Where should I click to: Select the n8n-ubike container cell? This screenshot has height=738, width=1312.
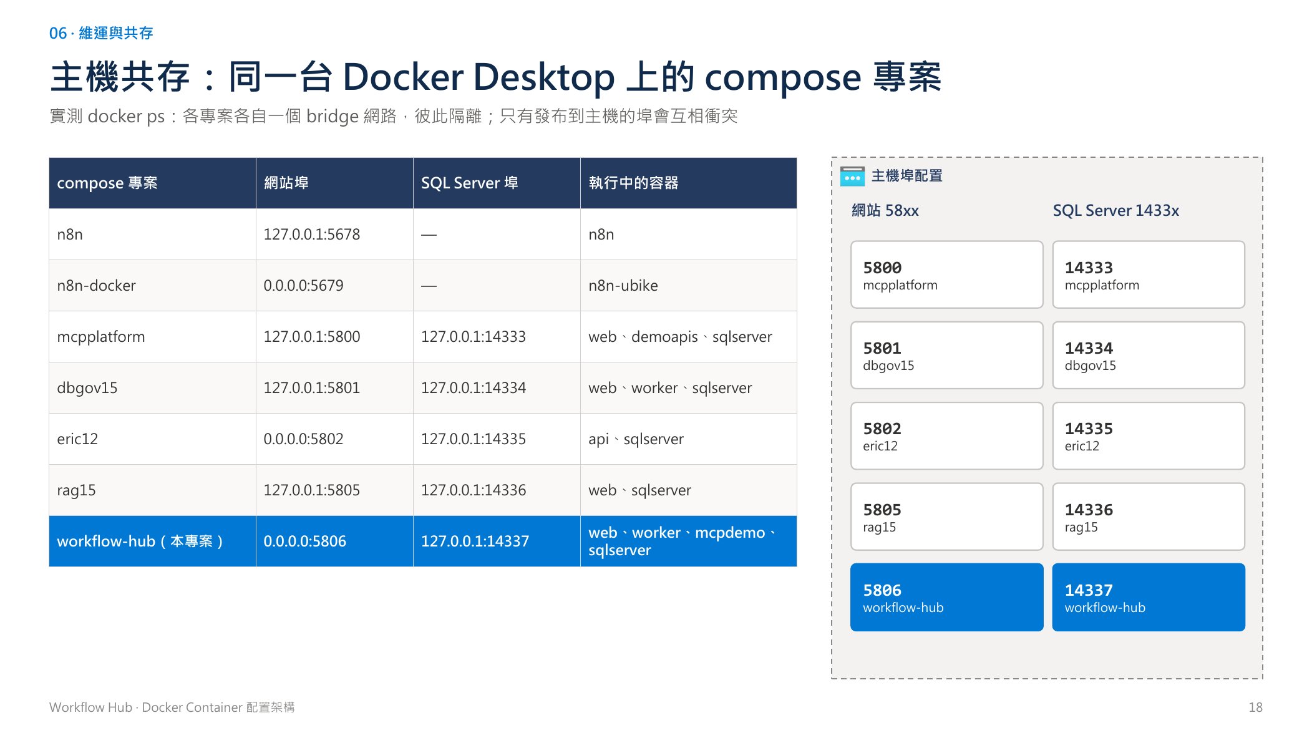tap(688, 286)
